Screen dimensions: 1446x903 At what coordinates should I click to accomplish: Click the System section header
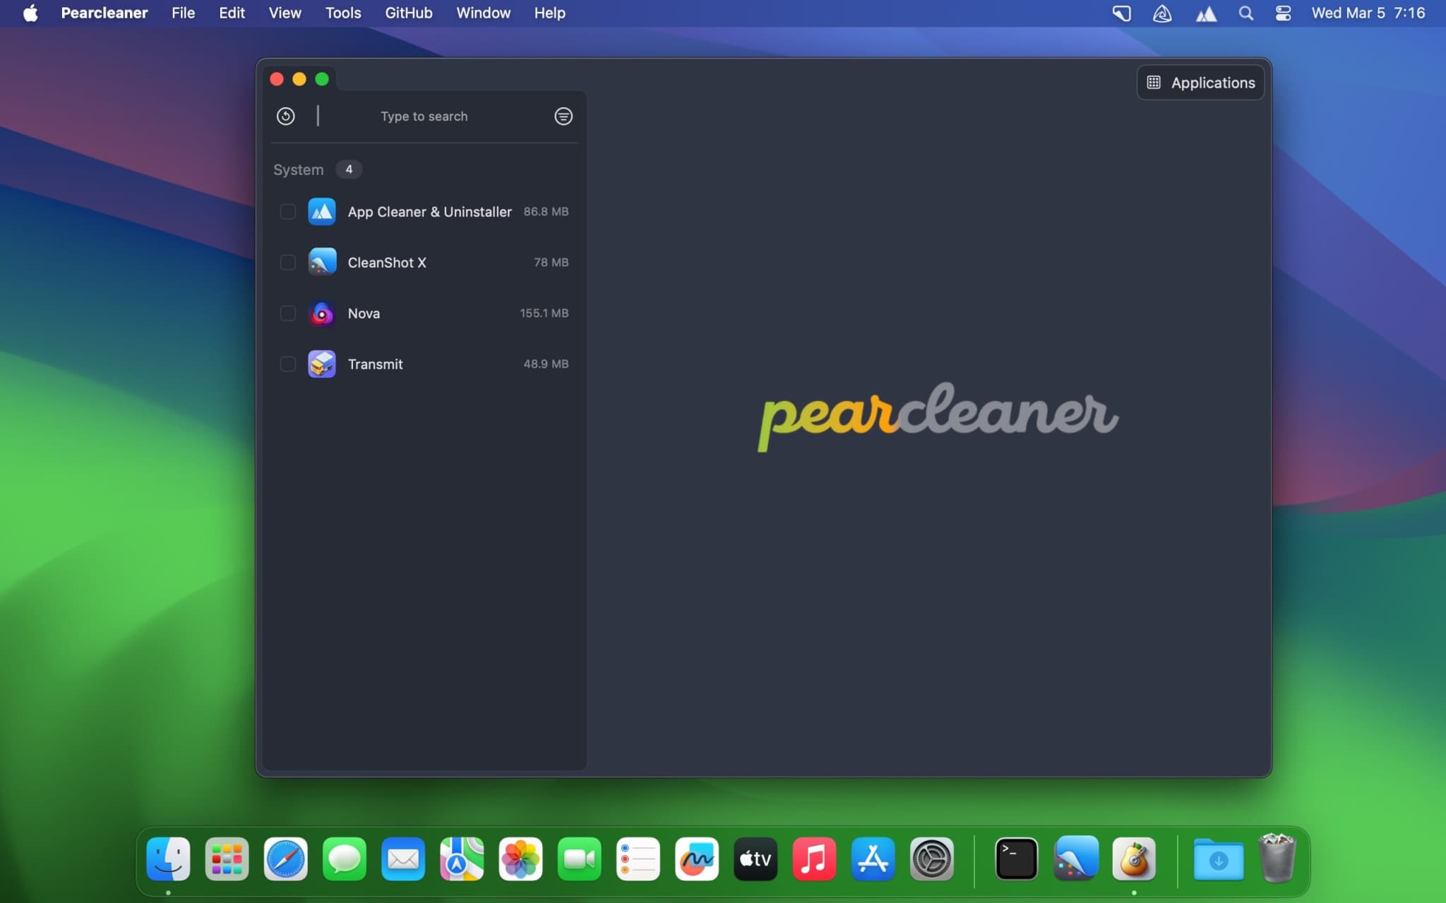coord(298,170)
